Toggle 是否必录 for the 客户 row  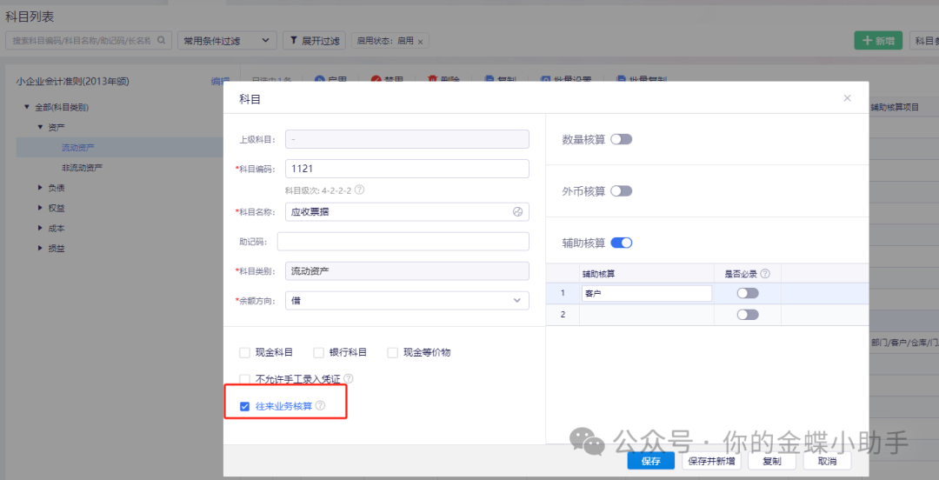coord(747,294)
